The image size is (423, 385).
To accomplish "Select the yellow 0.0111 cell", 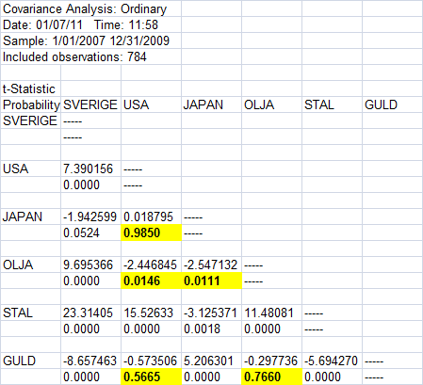I will 211,281.
